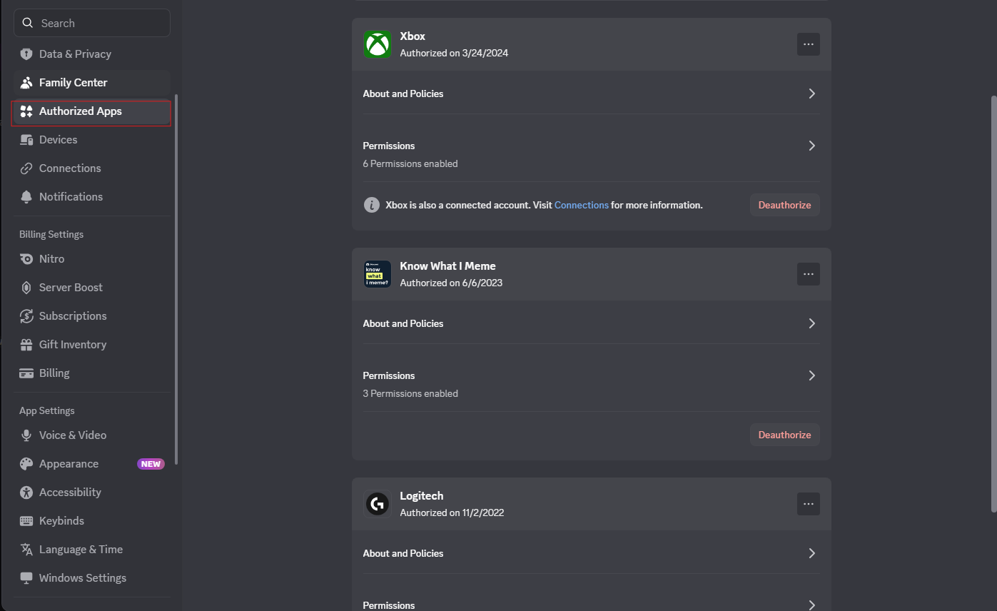Expand Know What I Meme Permissions

[x=591, y=384]
